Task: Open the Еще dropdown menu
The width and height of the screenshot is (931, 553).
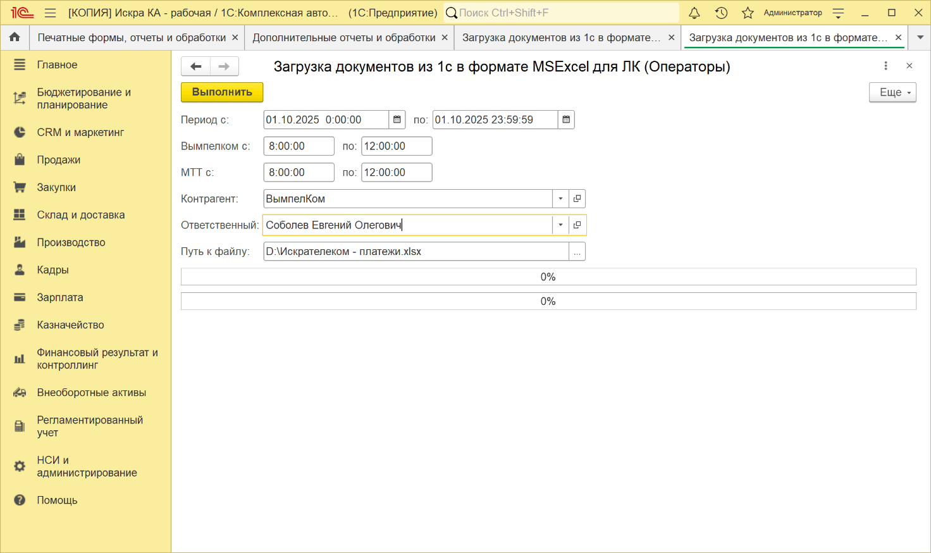Action: 892,92
